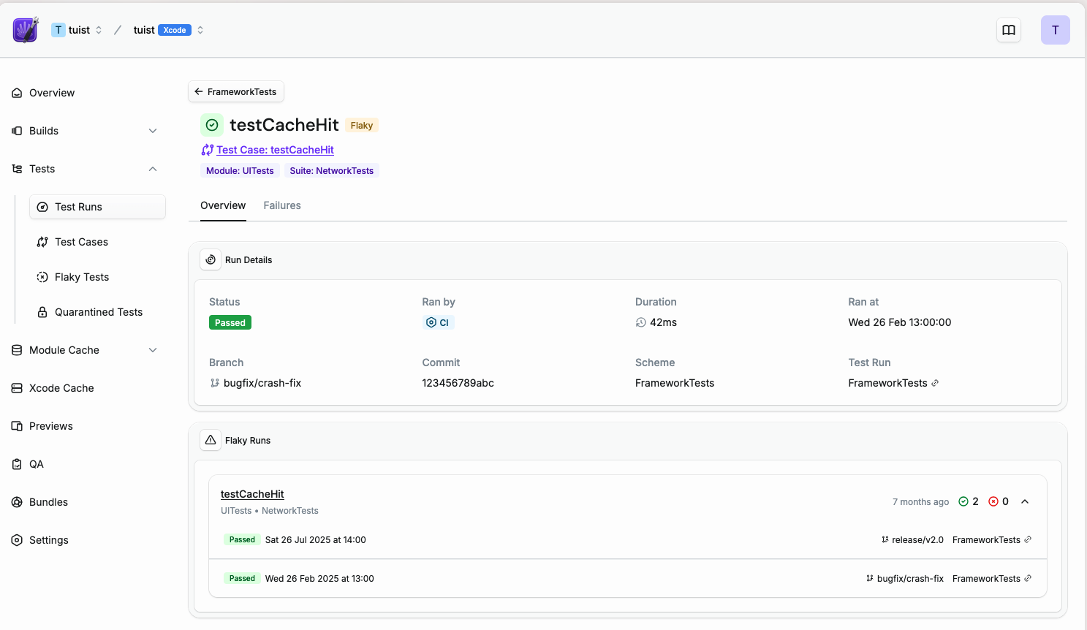Select the Overview tab
This screenshot has width=1087, height=630.
click(x=223, y=205)
